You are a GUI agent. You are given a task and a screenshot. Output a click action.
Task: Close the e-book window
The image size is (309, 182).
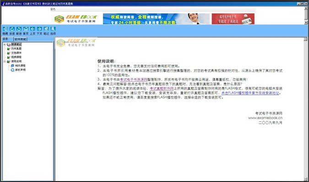point(306,4)
